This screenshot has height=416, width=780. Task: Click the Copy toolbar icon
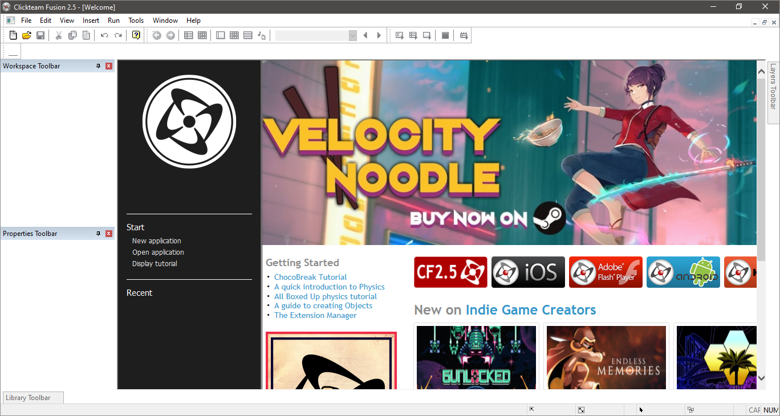pyautogui.click(x=72, y=35)
